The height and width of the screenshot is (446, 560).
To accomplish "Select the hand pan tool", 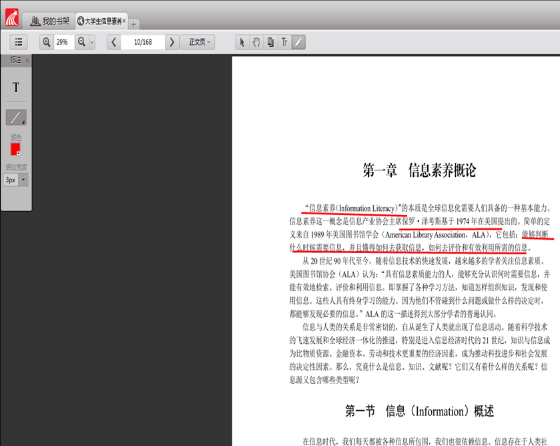I will [x=256, y=42].
